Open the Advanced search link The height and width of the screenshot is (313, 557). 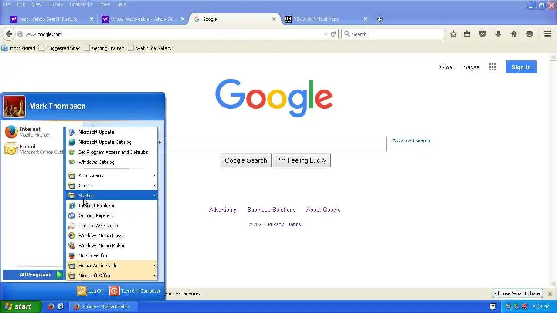pos(411,140)
